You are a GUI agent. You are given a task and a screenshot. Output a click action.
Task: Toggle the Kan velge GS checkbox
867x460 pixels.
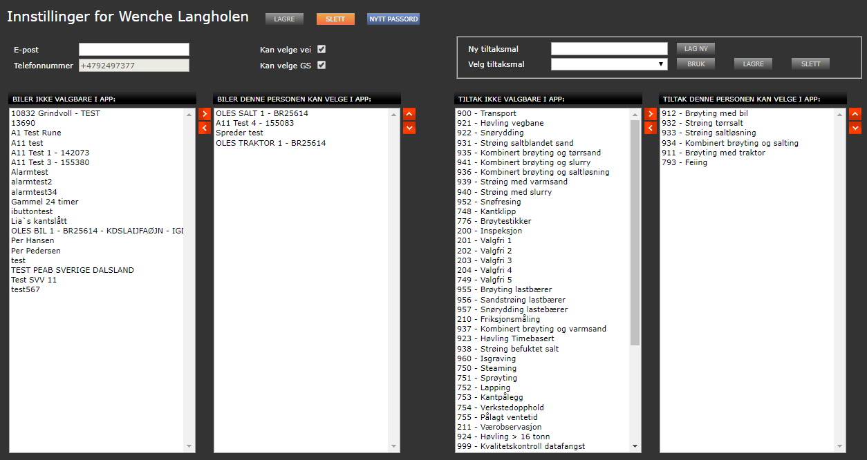pyautogui.click(x=321, y=66)
